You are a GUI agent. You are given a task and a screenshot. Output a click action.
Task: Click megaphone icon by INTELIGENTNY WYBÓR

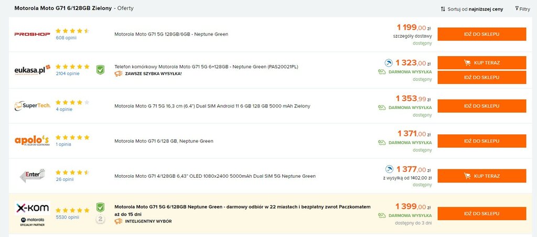pos(119,221)
